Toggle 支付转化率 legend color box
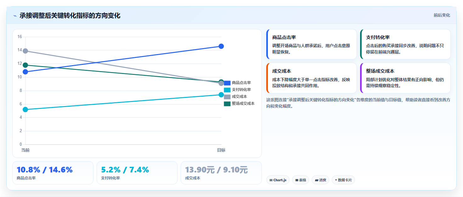463x197 pixels. (x=227, y=90)
